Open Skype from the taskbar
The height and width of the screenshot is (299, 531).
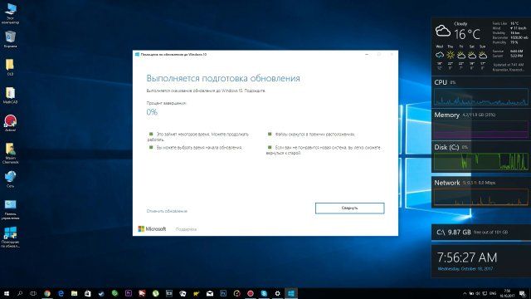[264, 293]
